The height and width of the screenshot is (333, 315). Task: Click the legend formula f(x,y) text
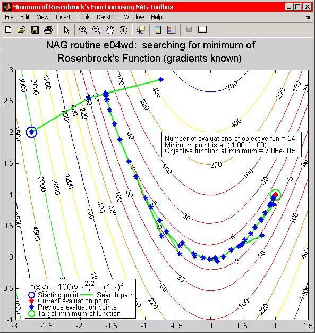tap(77, 286)
